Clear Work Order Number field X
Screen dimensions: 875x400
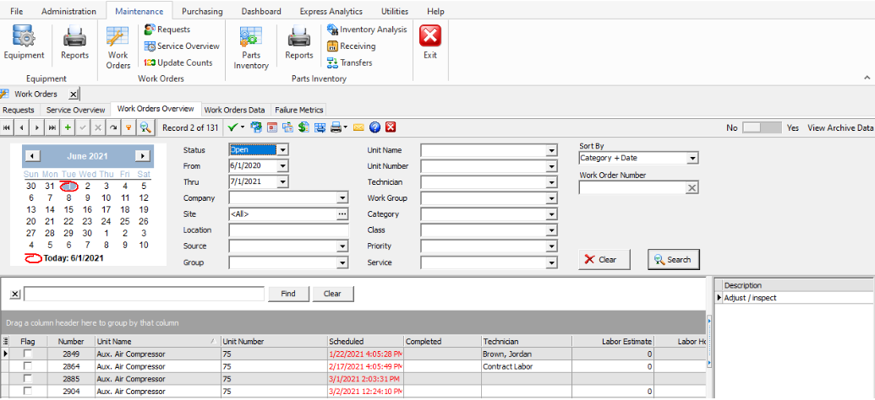coord(692,188)
